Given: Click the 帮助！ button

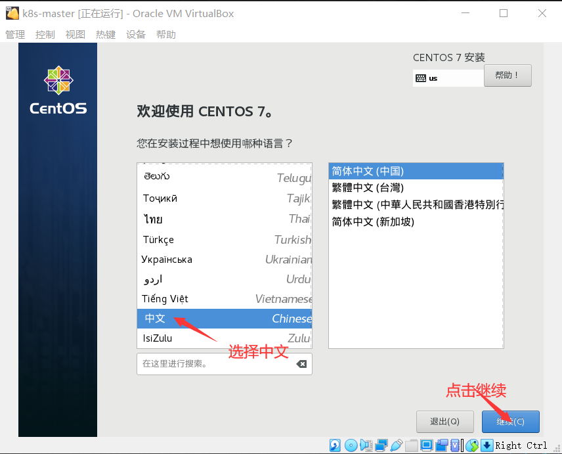Looking at the screenshot, I should (508, 75).
